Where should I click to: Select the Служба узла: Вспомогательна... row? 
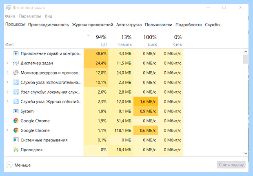click(51, 82)
